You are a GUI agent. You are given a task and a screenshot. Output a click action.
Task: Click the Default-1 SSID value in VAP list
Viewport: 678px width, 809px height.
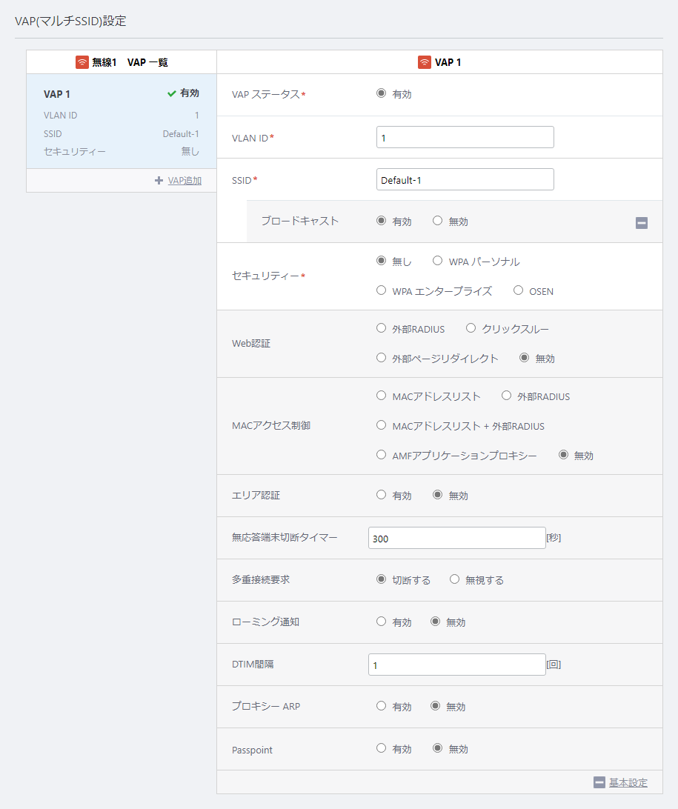pos(181,133)
